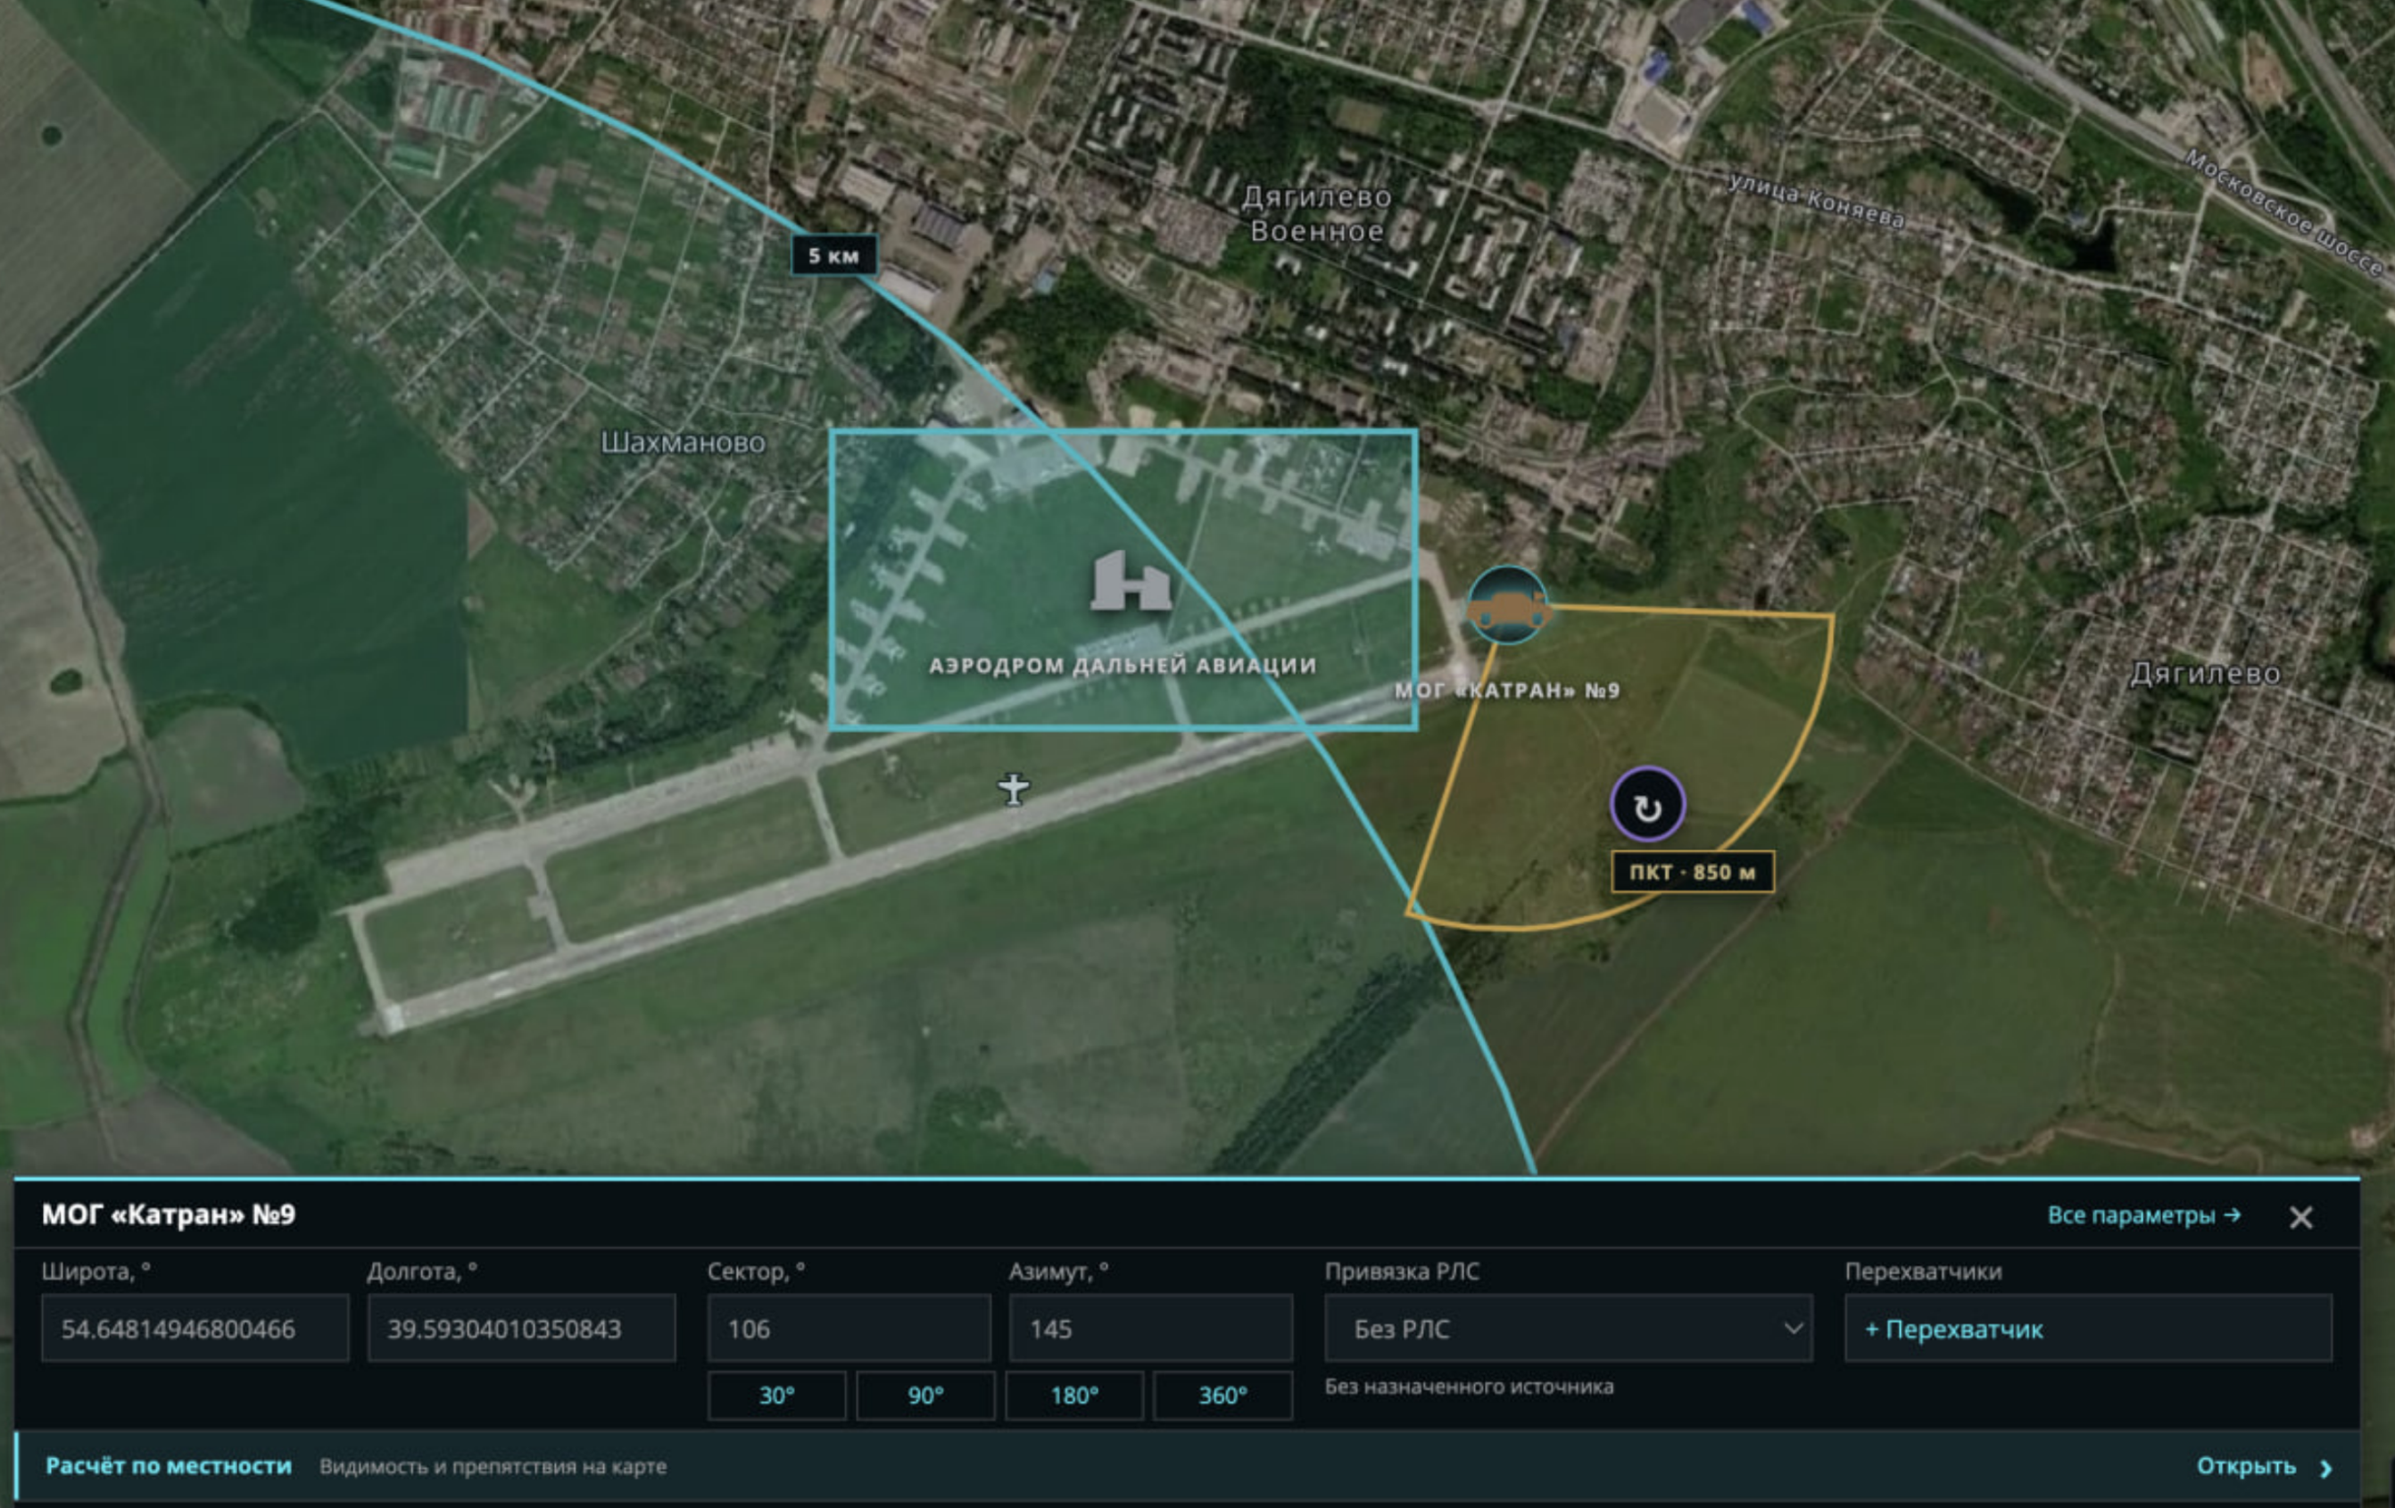Set sector to 360° preset
The height and width of the screenshot is (1508, 2395).
coord(1222,1396)
